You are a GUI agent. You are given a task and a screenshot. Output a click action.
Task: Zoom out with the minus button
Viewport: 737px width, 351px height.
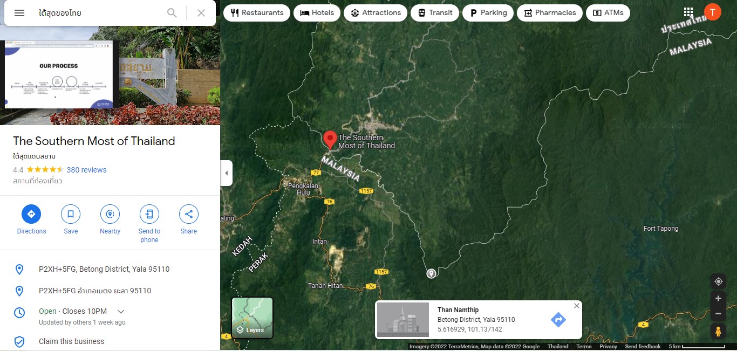pos(718,313)
